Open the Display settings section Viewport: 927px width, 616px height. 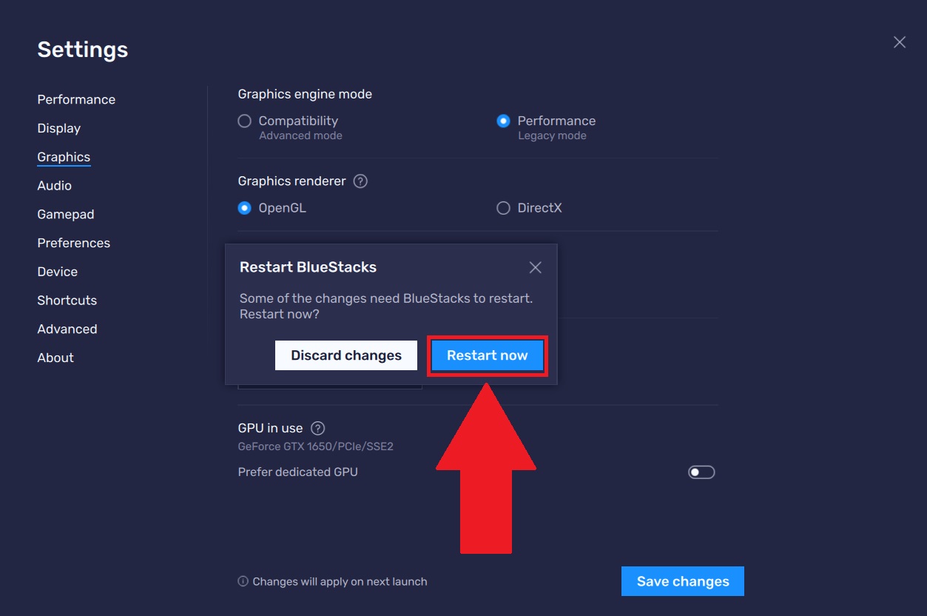(x=59, y=128)
